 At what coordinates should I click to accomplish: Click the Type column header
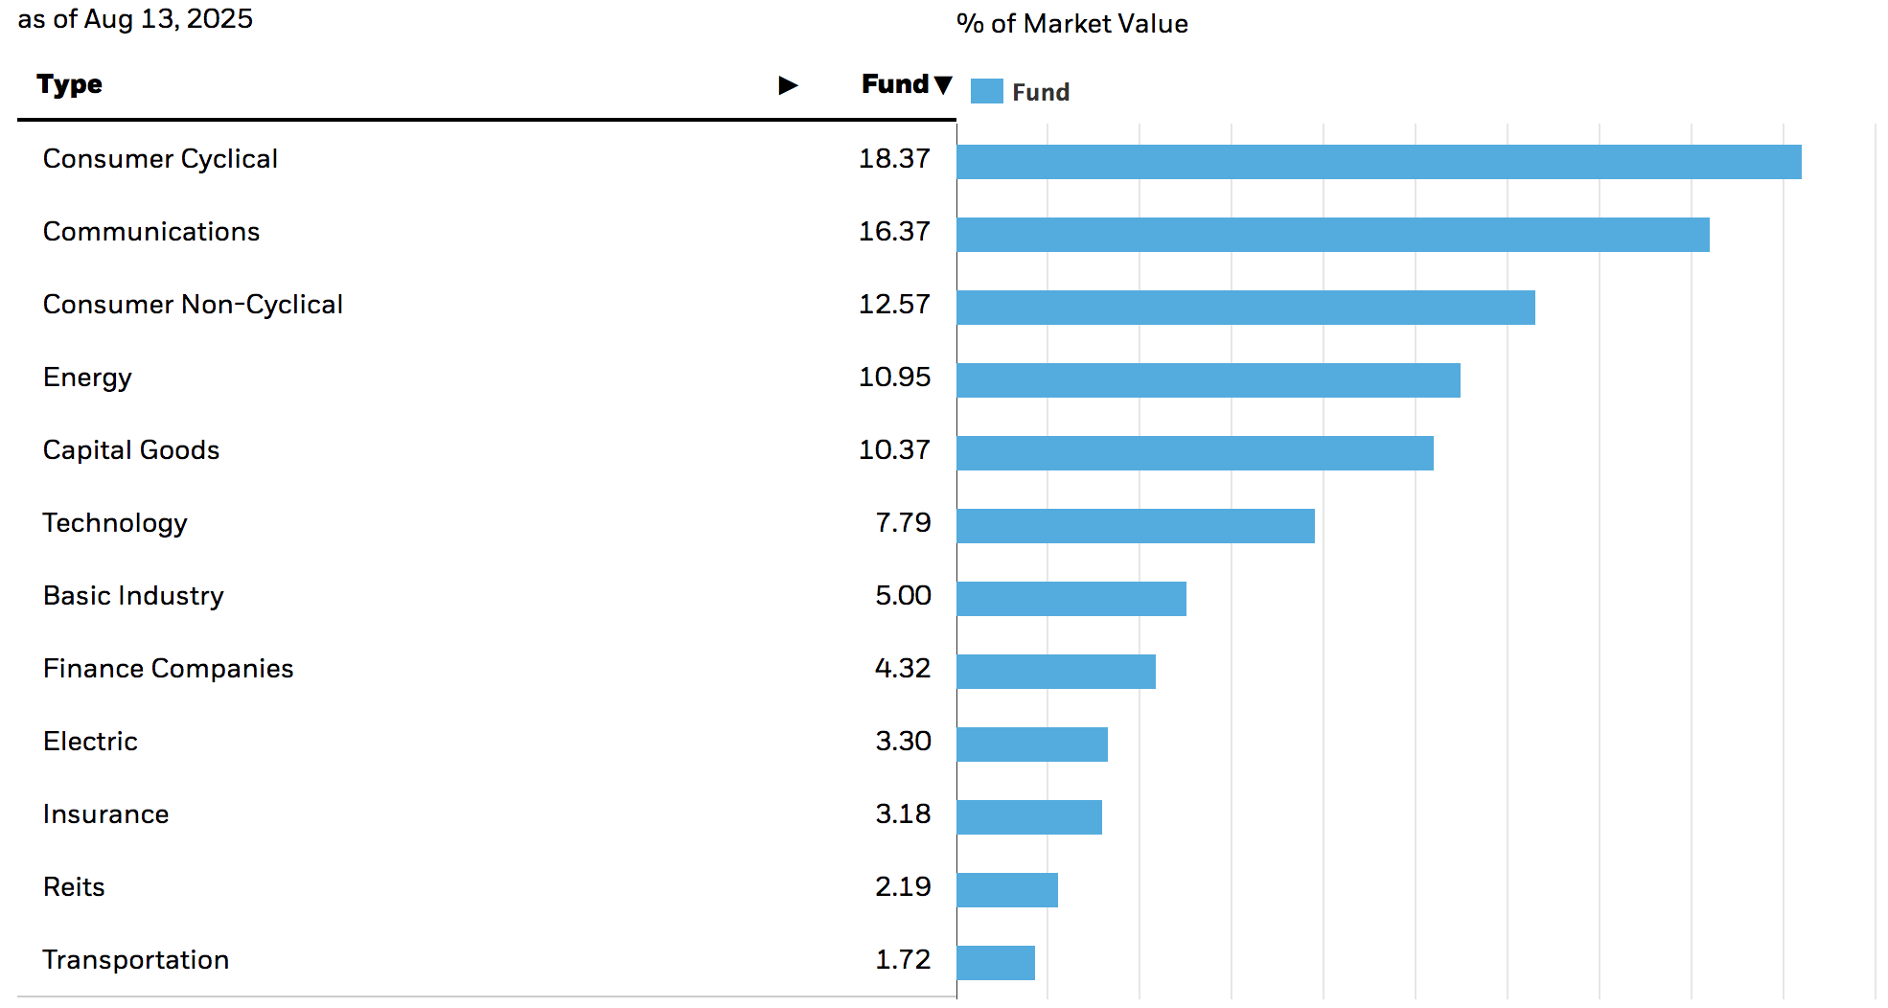point(69,85)
